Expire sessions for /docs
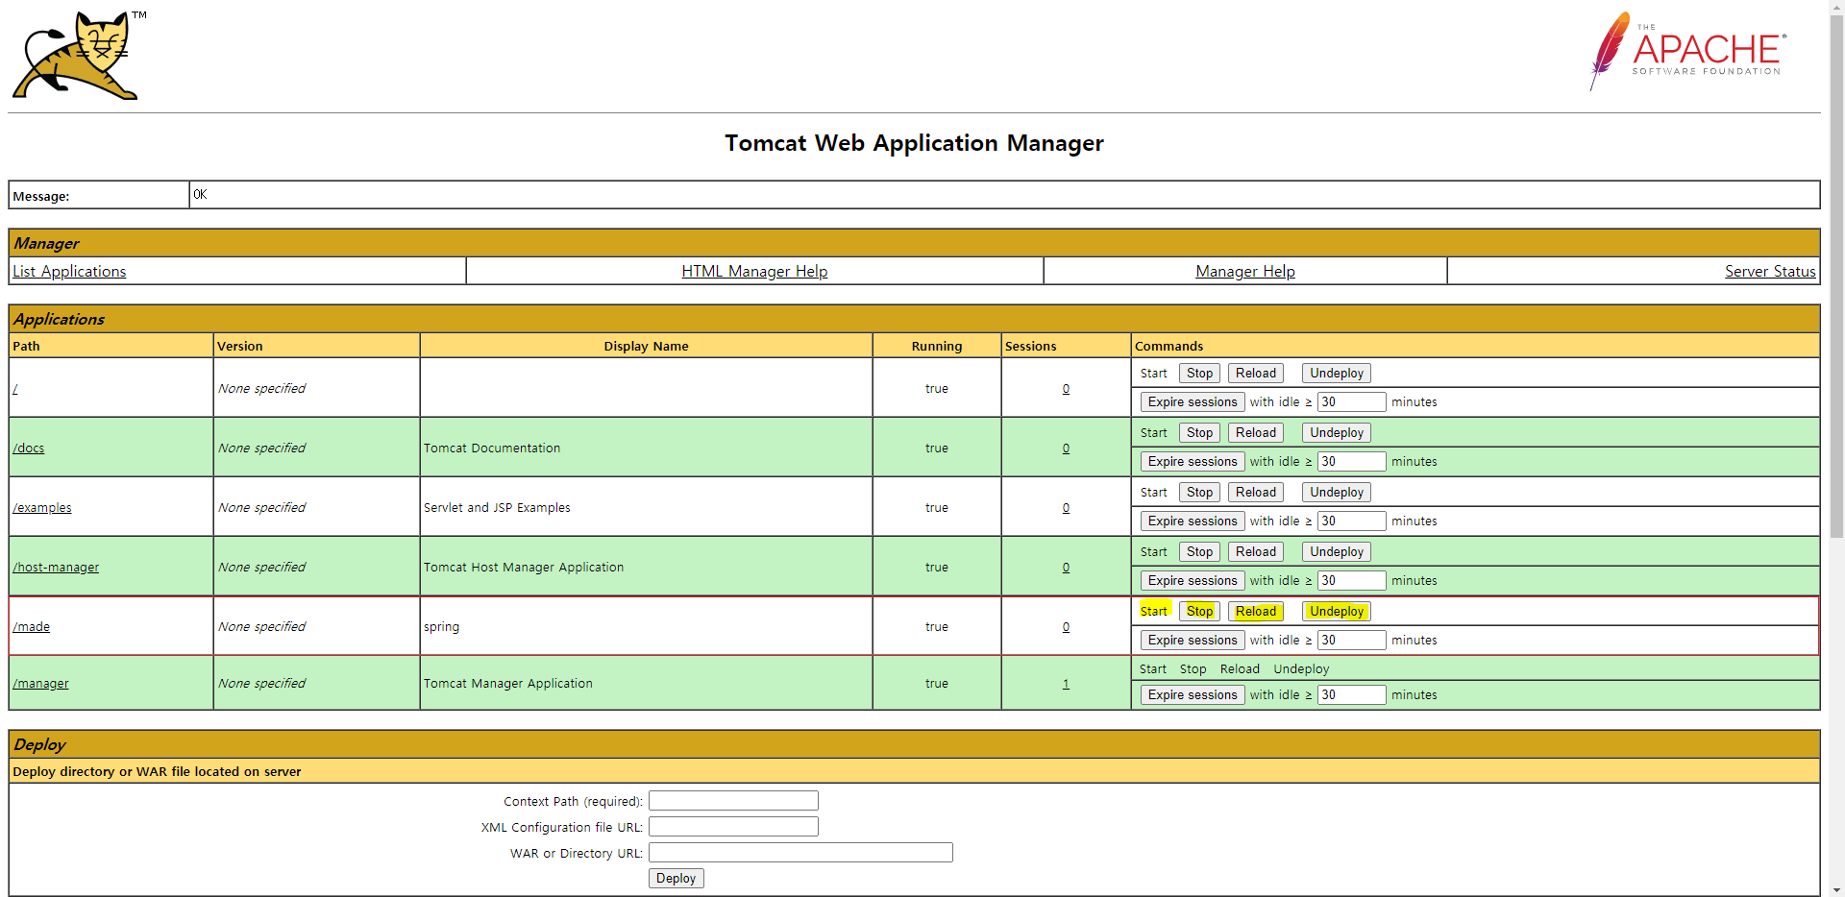Viewport: 1845px width, 897px height. (1193, 462)
